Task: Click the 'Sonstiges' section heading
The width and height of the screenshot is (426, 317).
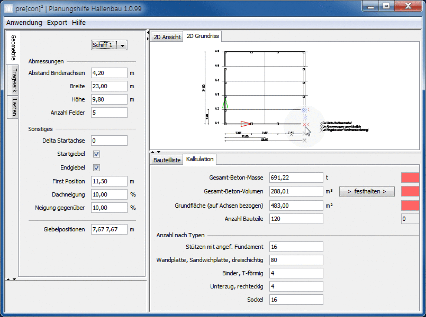Action: tap(40, 129)
